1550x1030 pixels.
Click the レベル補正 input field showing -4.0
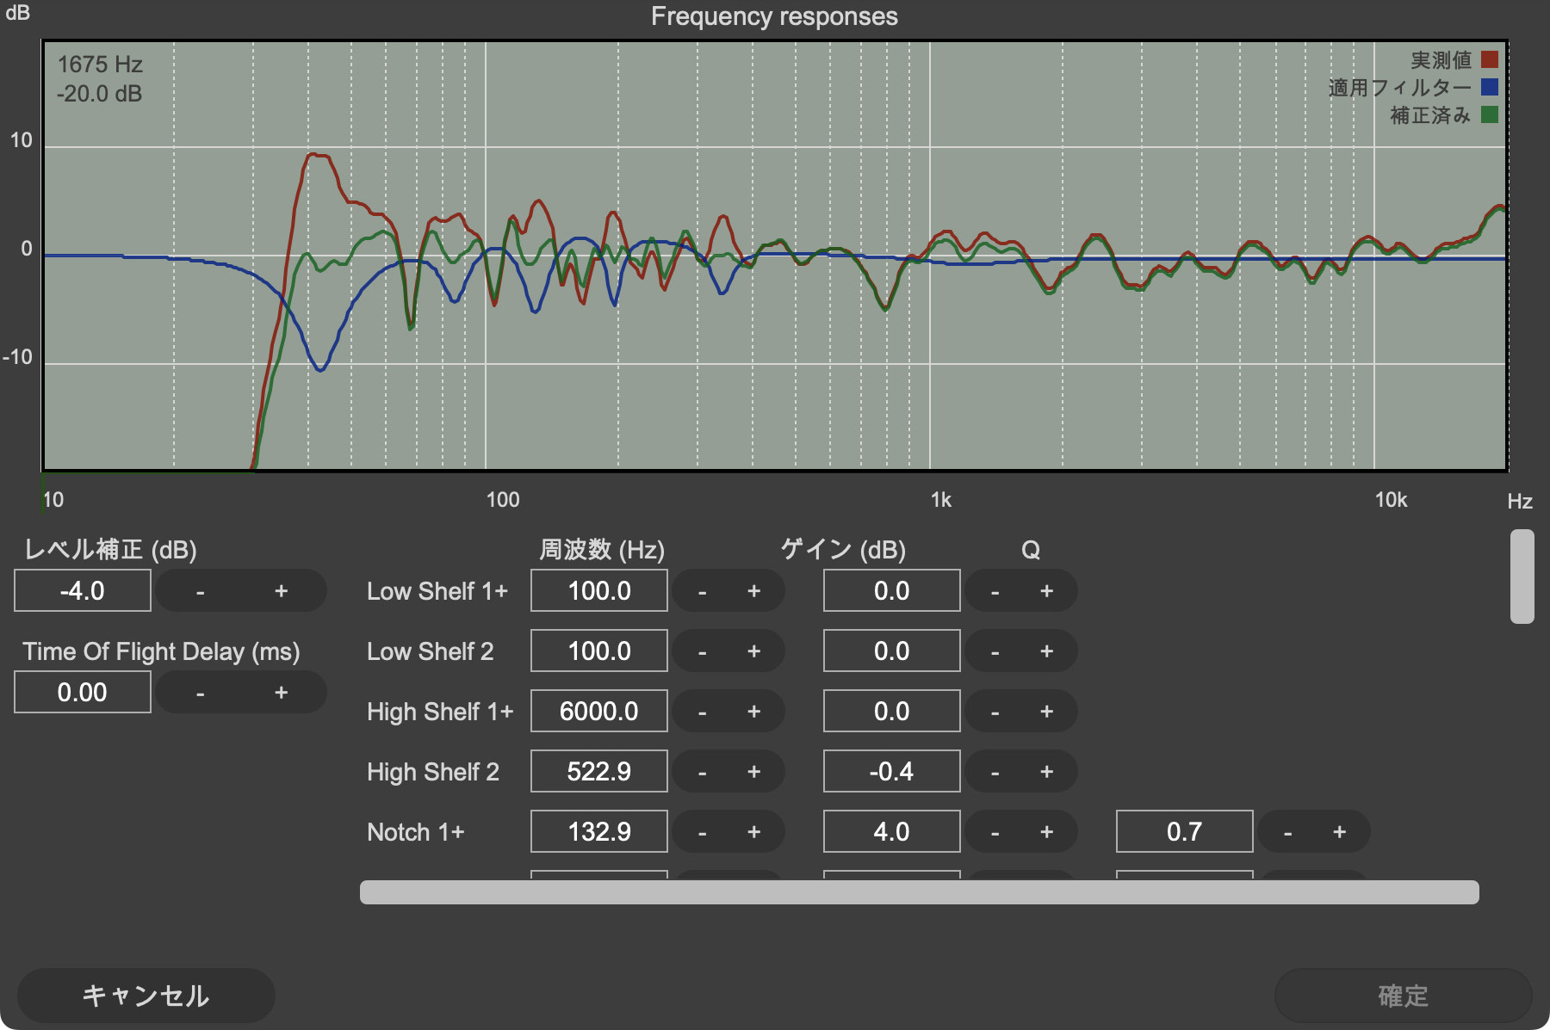83,591
